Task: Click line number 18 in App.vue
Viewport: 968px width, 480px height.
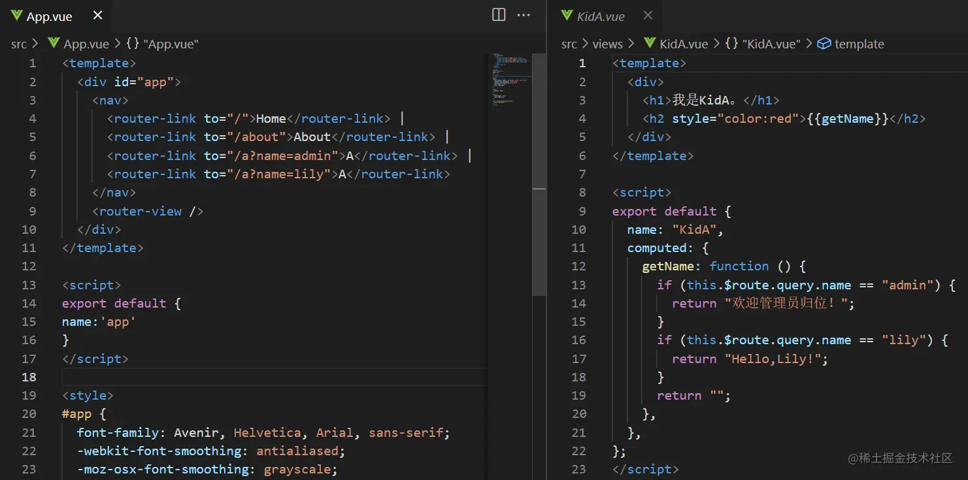Action: (29, 377)
